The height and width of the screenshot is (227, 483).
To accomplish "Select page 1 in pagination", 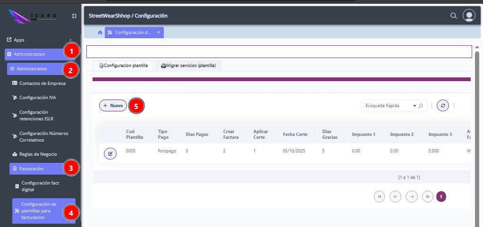I will point(441,197).
